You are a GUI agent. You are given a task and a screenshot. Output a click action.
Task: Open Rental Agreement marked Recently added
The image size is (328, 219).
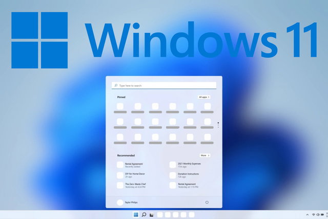click(x=130, y=165)
